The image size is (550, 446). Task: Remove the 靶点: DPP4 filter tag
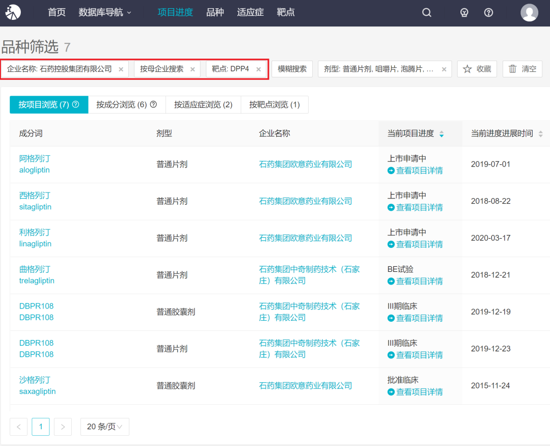(x=259, y=69)
